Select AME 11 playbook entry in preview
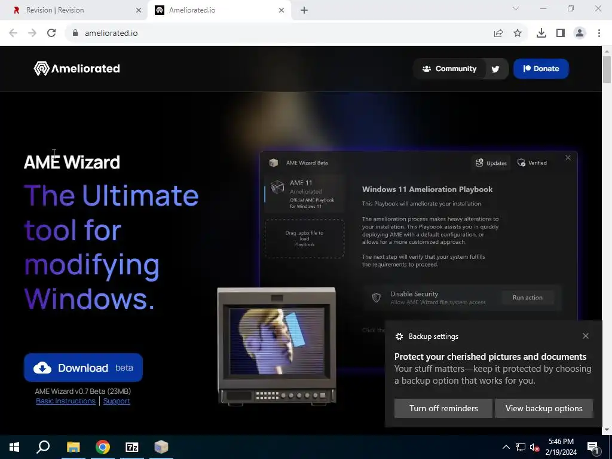 tap(304, 194)
